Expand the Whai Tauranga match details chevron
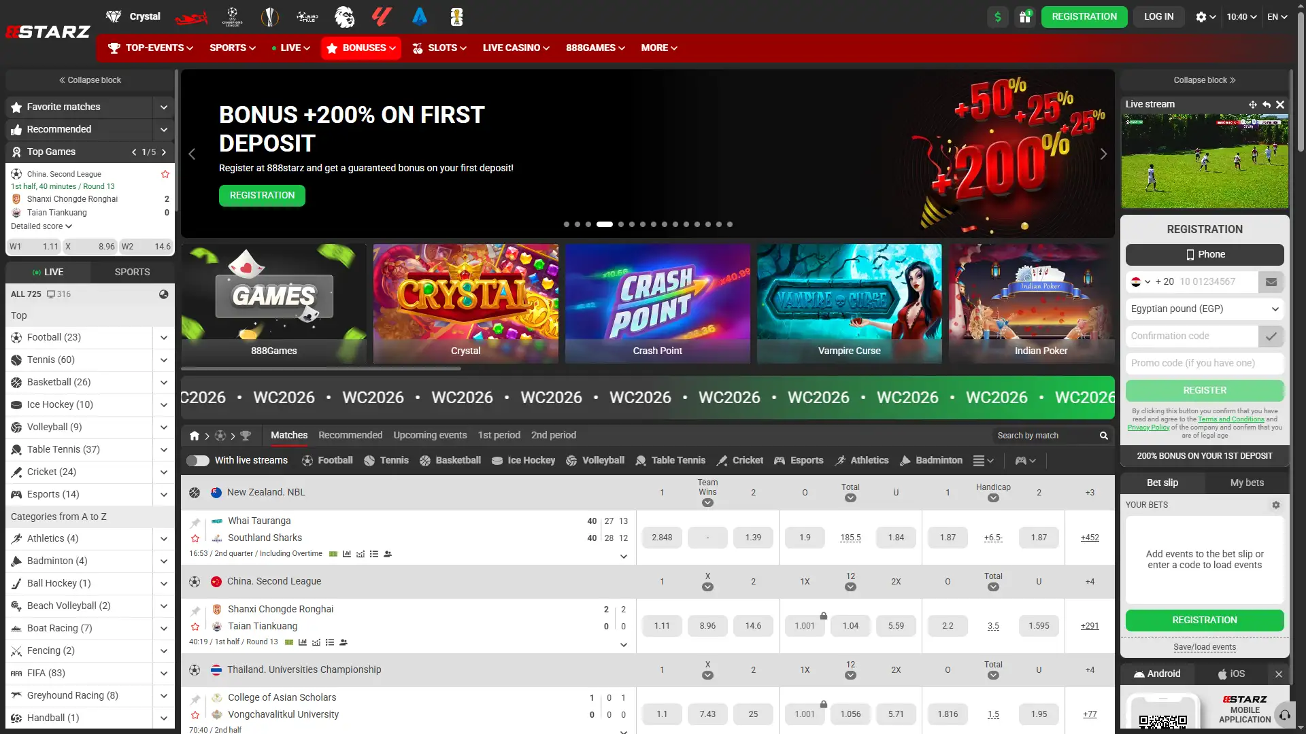Screen dimensions: 1306x734 click(624, 557)
